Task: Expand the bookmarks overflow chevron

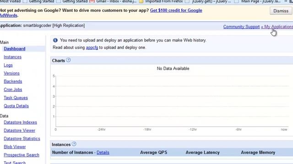Action: 286,1
